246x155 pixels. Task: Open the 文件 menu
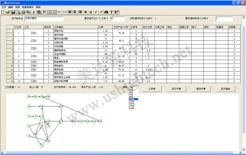coord(3,7)
